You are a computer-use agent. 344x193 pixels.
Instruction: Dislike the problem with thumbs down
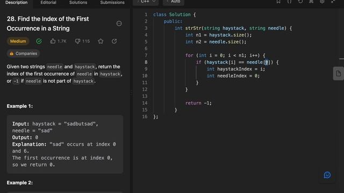(77, 41)
